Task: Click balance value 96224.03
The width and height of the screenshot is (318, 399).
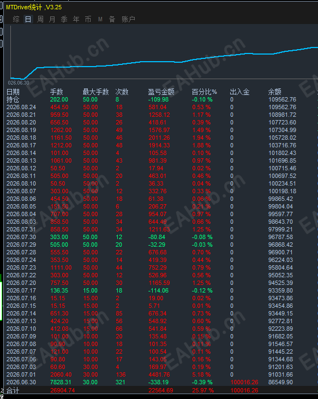Action: pyautogui.click(x=280, y=260)
